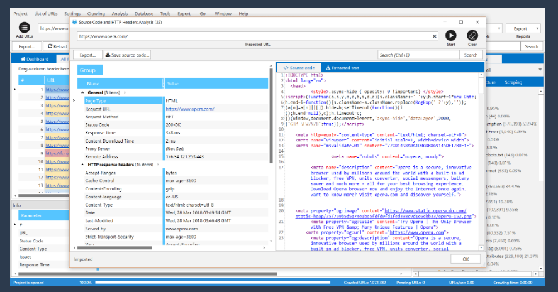Switch to the Source code tab
Viewport: 558px width, 292px height.
click(x=299, y=67)
